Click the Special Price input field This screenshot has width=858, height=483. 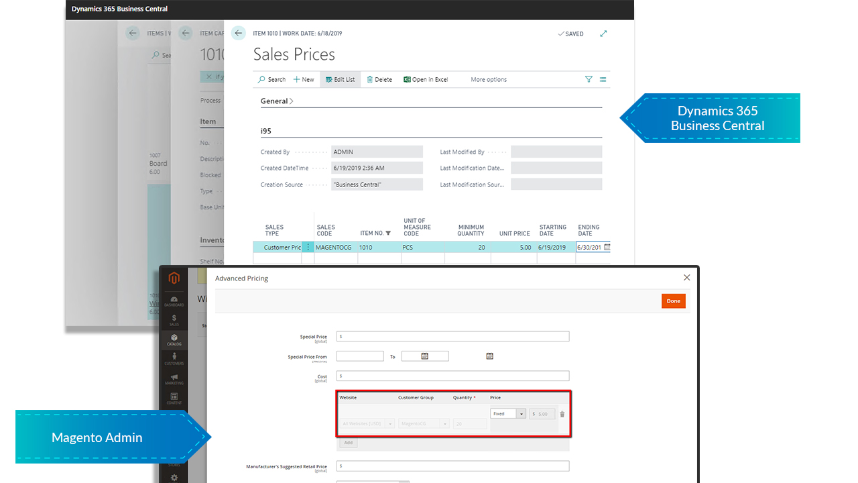[452, 336]
